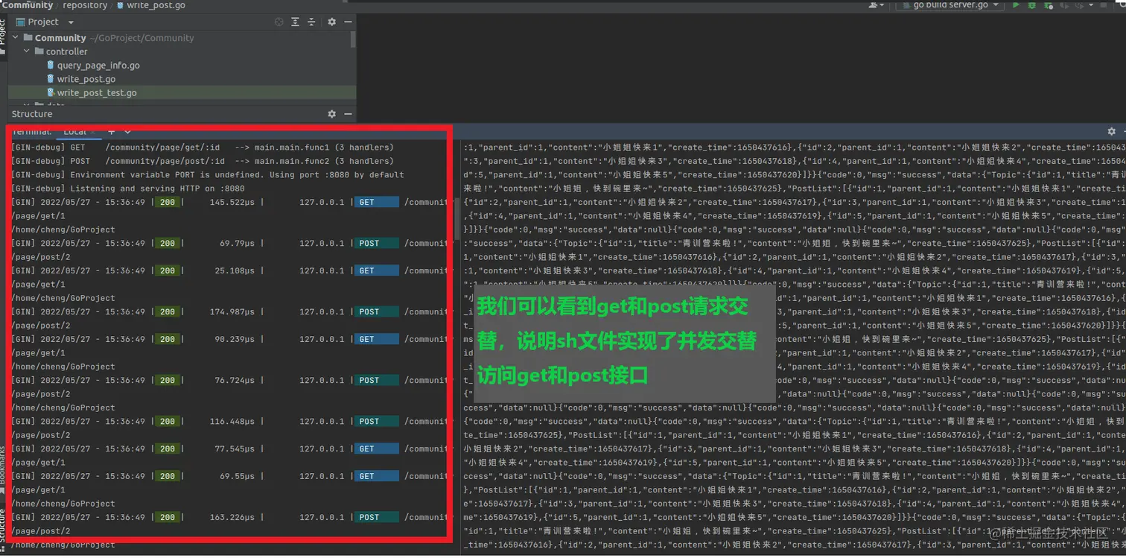Click the 163.226µs latency value
The width and height of the screenshot is (1126, 558).
(x=232, y=517)
